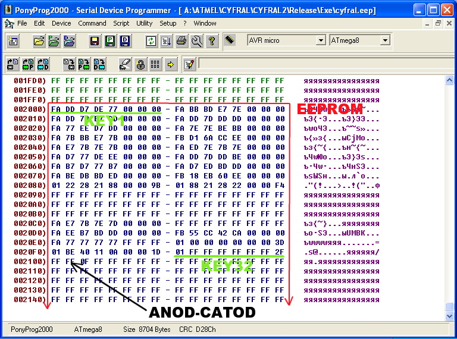Click byte 2F ending row 0020F0
The image size is (457, 339).
pos(280,252)
